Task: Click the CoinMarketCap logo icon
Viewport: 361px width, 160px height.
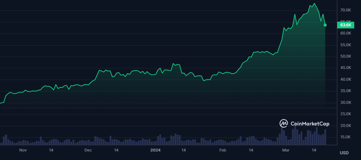Action: 284,123
